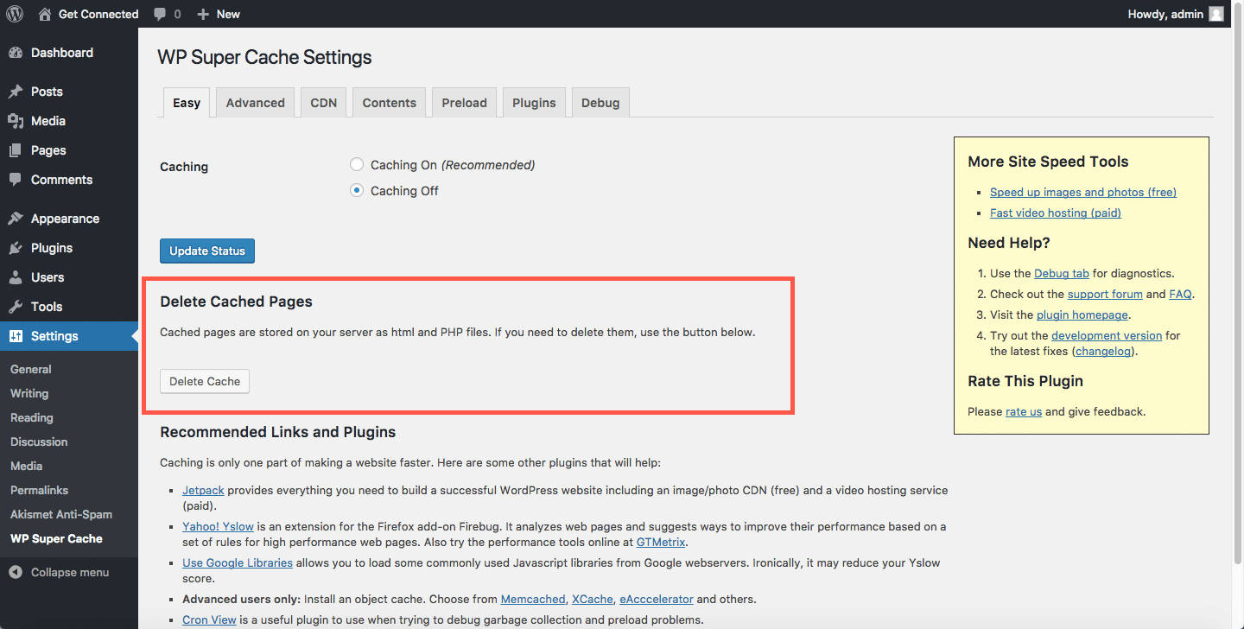This screenshot has width=1244, height=629.
Task: Switch to the Advanced tab
Action: tap(255, 103)
